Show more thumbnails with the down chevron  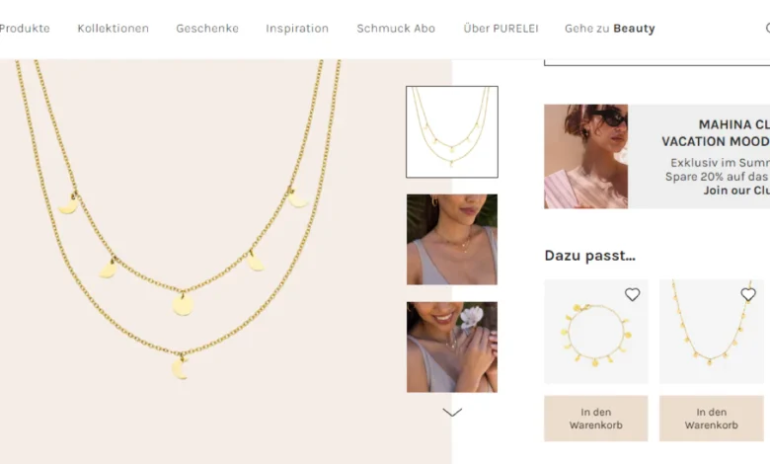coord(452,413)
